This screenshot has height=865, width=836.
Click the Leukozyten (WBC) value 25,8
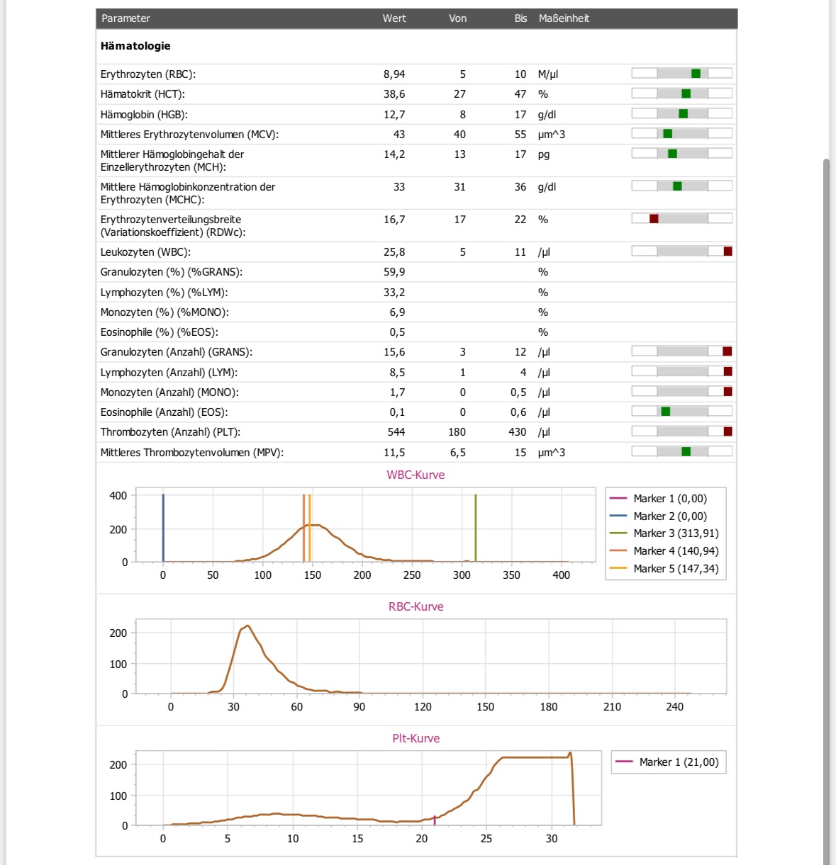(x=394, y=252)
